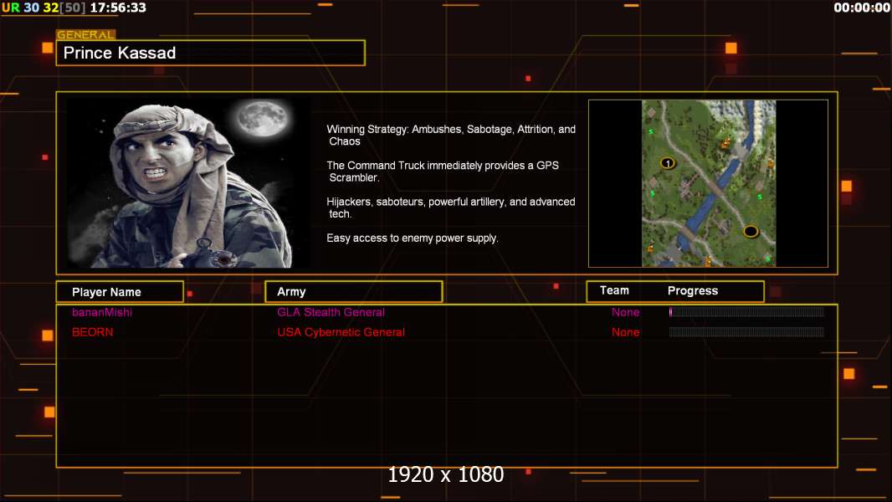Click the Player Name column header
This screenshot has width=892, height=502.
click(x=120, y=292)
